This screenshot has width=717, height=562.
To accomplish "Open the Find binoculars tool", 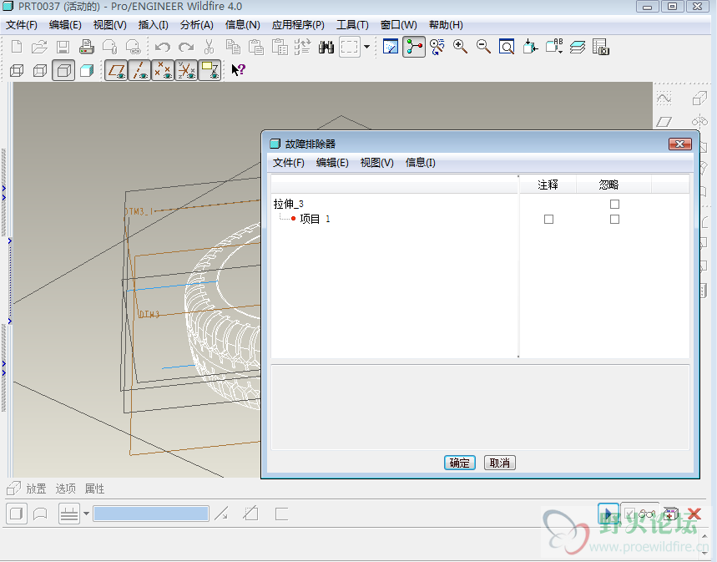I will (326, 47).
